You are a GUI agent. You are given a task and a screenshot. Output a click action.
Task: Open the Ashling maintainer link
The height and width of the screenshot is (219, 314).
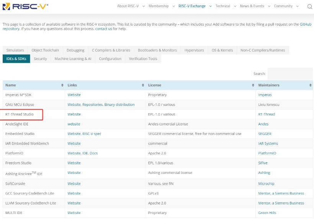click(x=264, y=173)
